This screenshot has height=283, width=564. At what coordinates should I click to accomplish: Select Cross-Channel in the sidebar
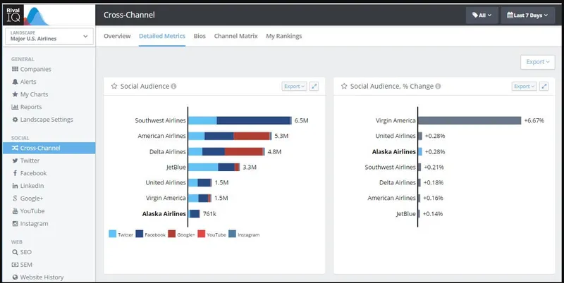click(49, 148)
